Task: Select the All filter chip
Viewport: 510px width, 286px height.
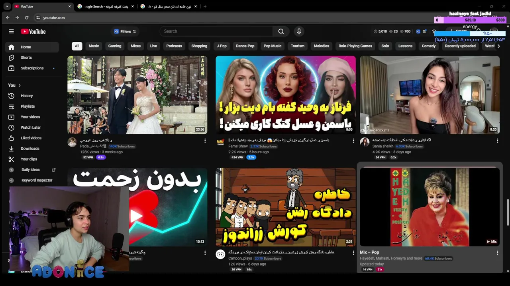Action: 77,46
